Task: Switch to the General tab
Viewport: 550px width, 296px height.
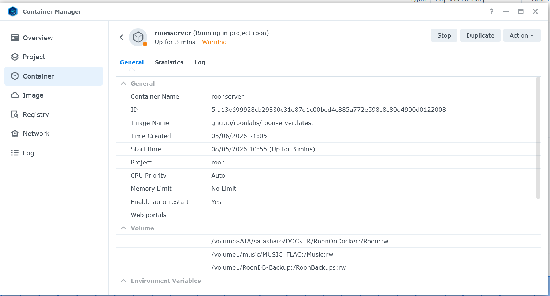Action: [132, 62]
